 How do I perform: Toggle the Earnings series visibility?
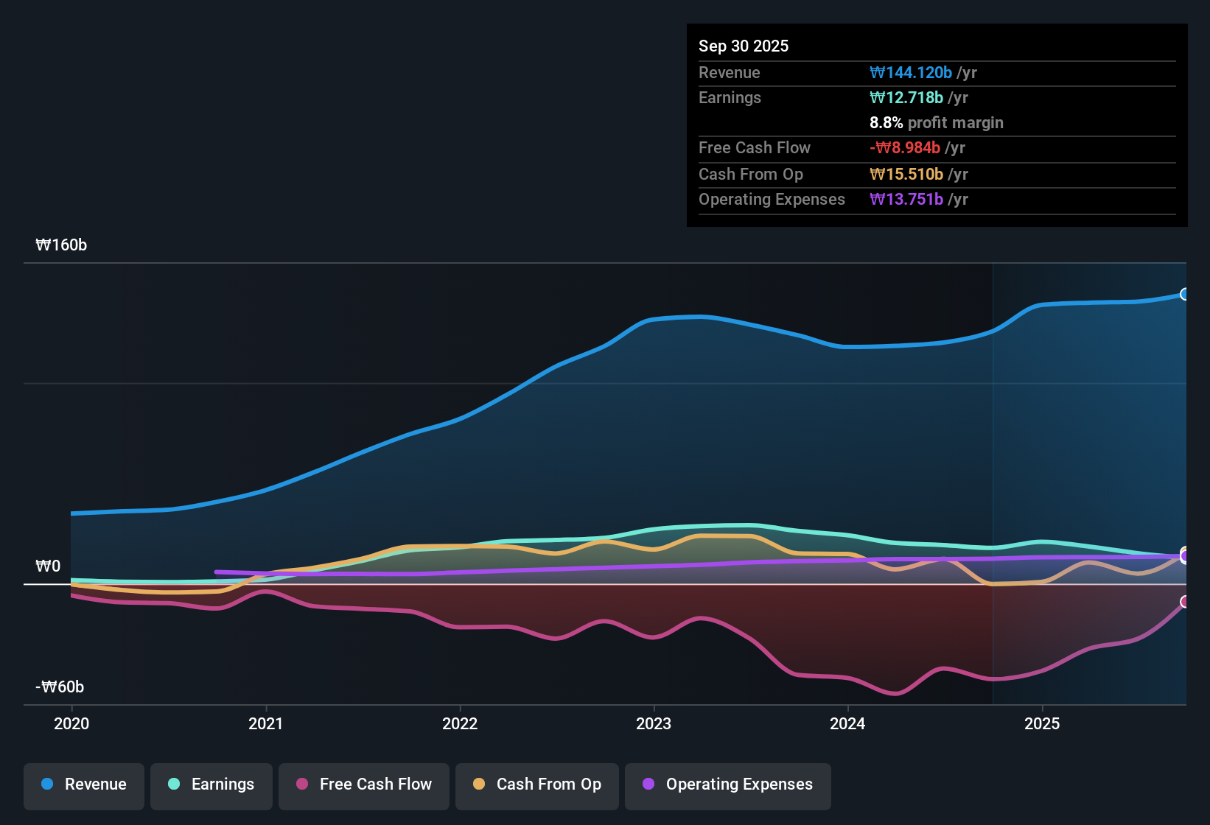[x=211, y=784]
